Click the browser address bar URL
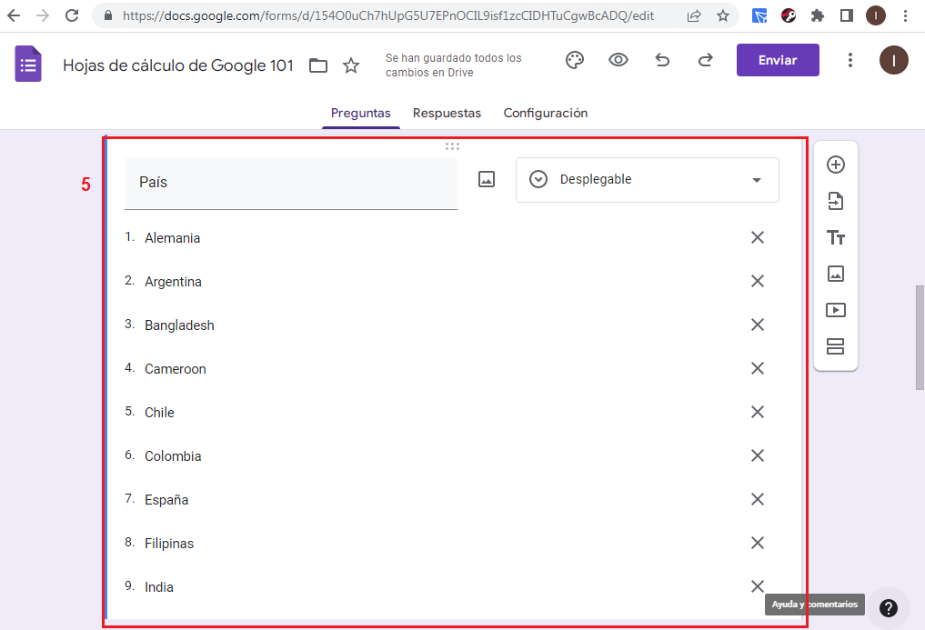Image resolution: width=925 pixels, height=630 pixels. [388, 16]
